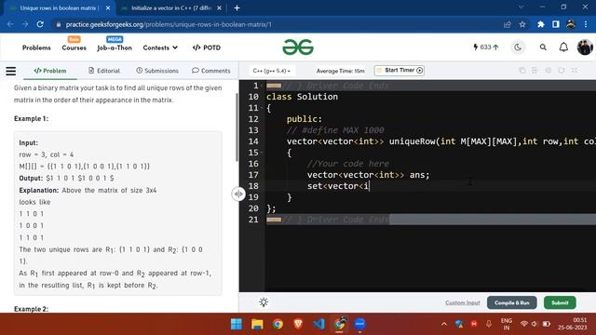Expand folded driver code on line 21
Screen dimensions: 596x335
[274, 220]
